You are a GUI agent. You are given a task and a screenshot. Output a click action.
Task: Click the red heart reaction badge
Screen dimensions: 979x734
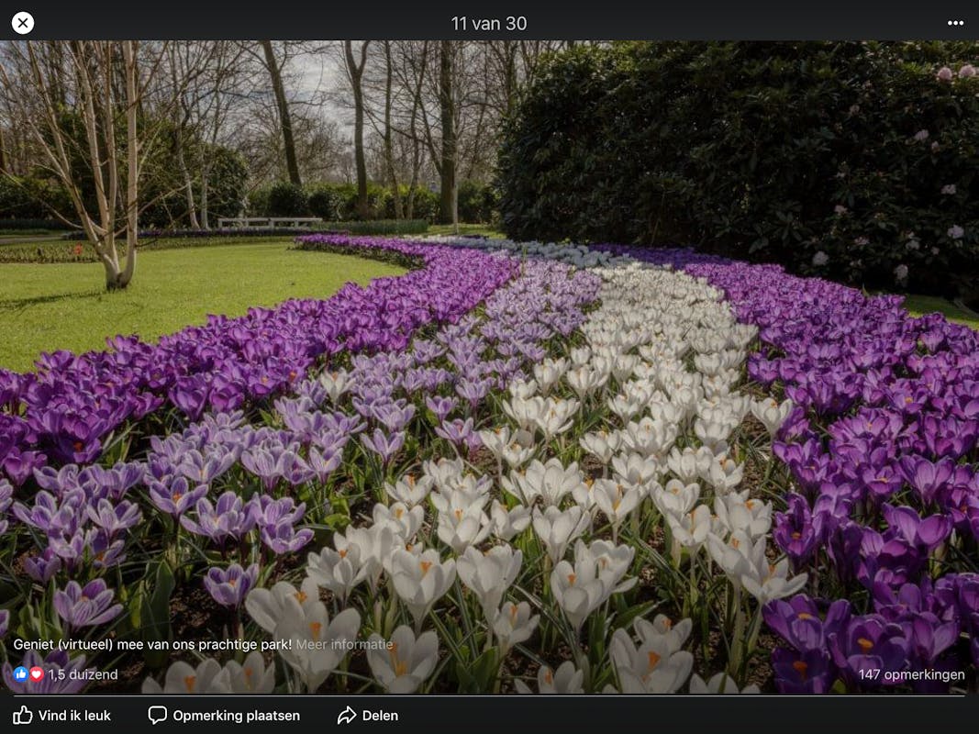[37, 674]
